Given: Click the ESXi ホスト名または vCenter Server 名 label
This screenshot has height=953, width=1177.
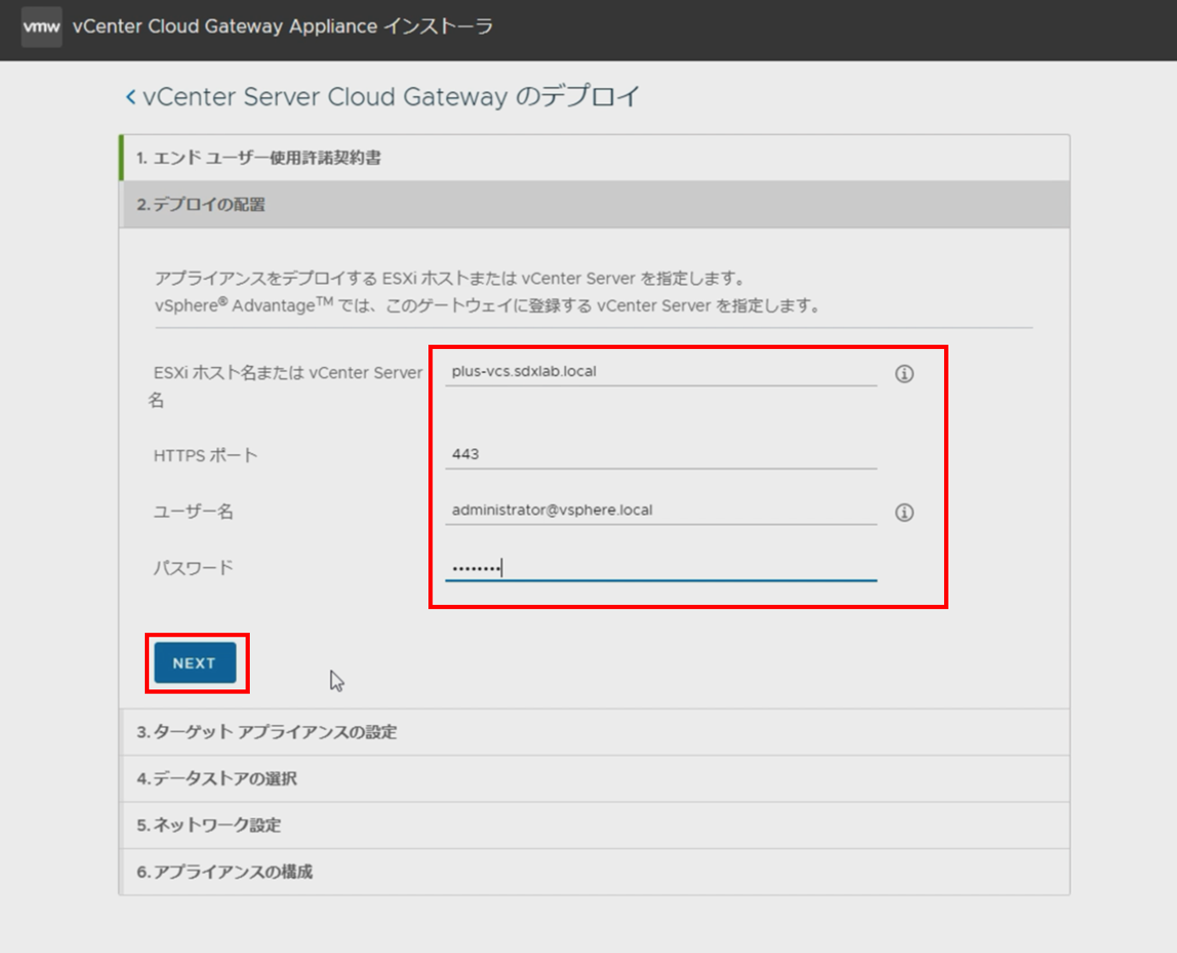Looking at the screenshot, I should (x=286, y=386).
